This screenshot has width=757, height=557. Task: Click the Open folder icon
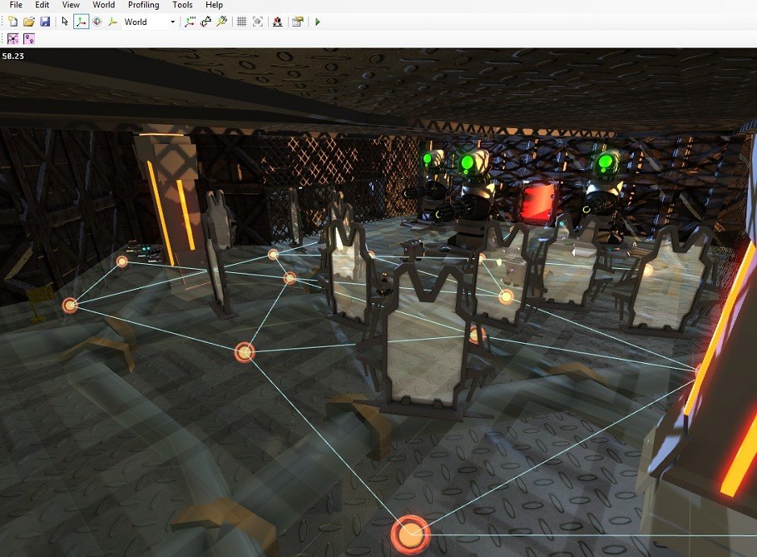29,22
